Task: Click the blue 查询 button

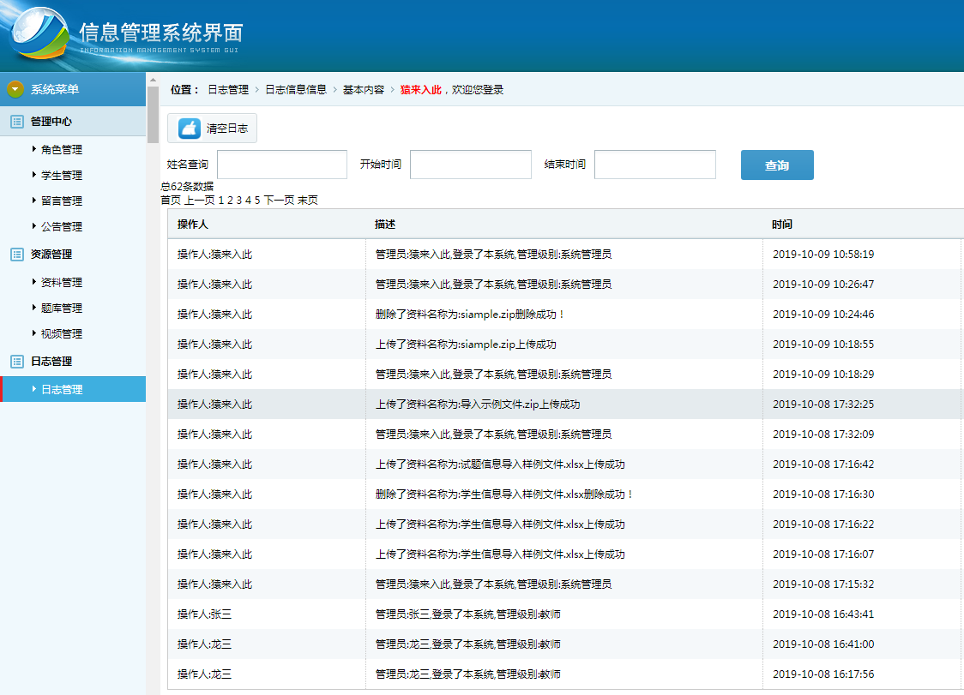Action: pos(777,165)
